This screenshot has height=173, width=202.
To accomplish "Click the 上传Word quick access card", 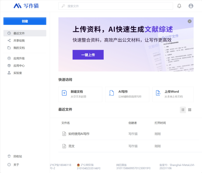I will pyautogui.click(x=173, y=94).
